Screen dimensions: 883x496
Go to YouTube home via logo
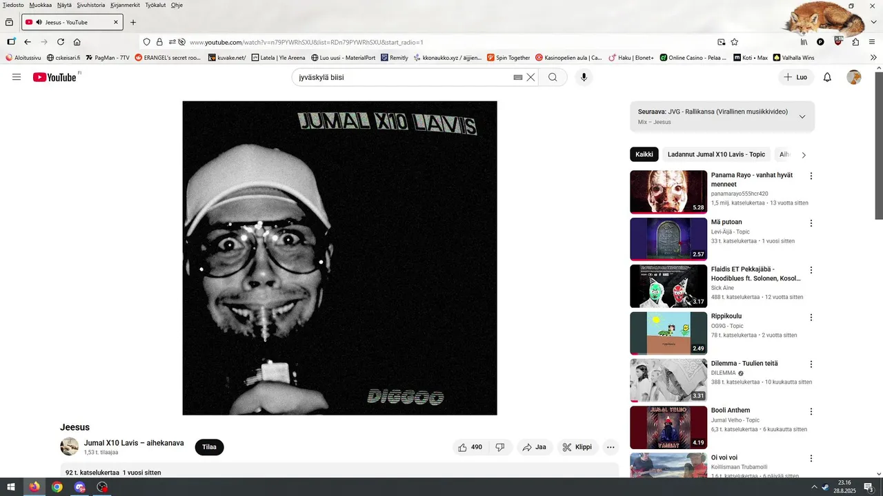tap(54, 77)
